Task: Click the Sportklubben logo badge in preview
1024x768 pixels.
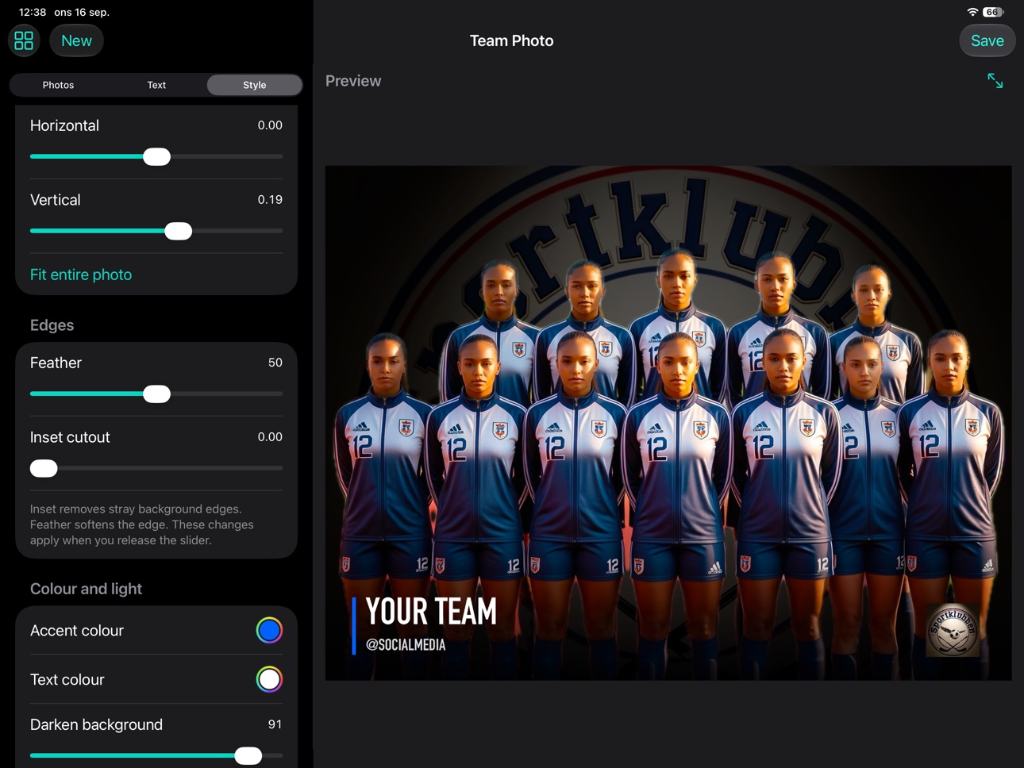Action: click(x=953, y=630)
